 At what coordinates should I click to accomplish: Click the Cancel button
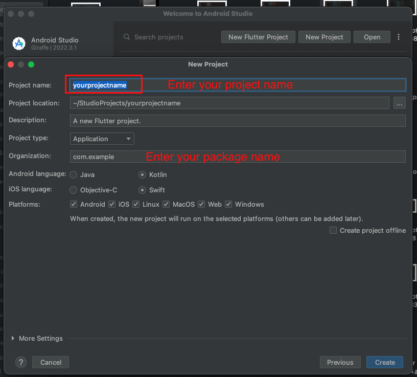(51, 362)
